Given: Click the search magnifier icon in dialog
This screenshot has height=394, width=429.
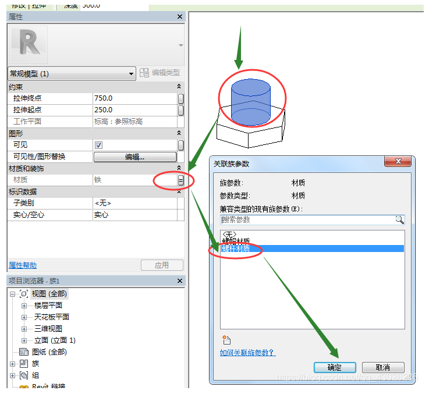Looking at the screenshot, I should (x=399, y=220).
